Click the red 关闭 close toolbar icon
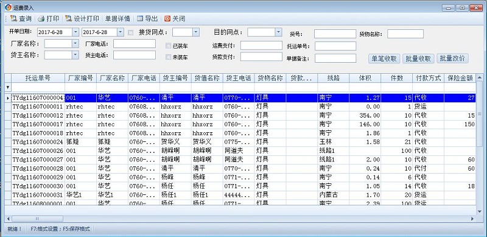Viewport: 487px width, 237px height. pos(167,19)
